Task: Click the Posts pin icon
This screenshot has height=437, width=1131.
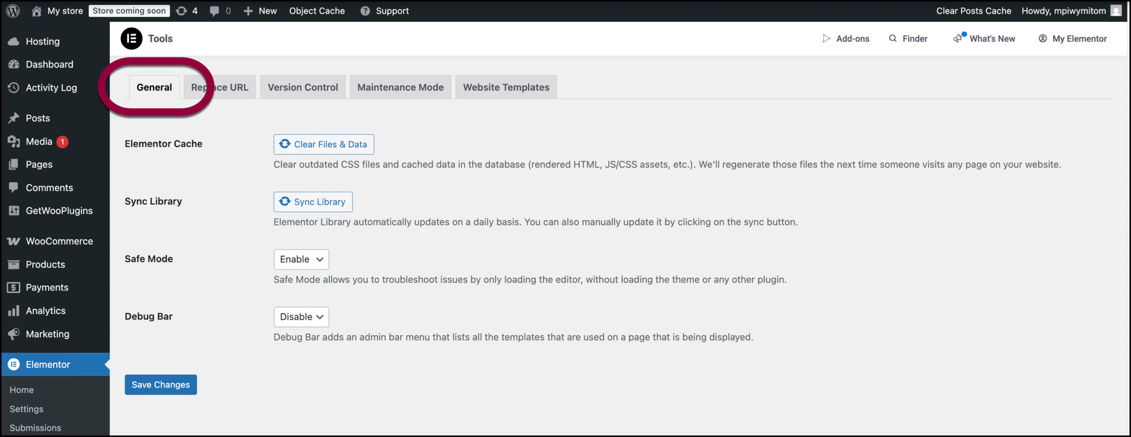Action: 14,118
